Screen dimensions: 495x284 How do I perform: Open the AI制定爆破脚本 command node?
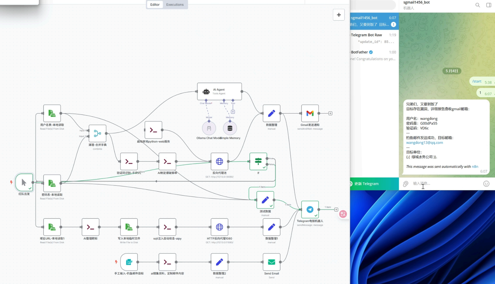click(167, 161)
